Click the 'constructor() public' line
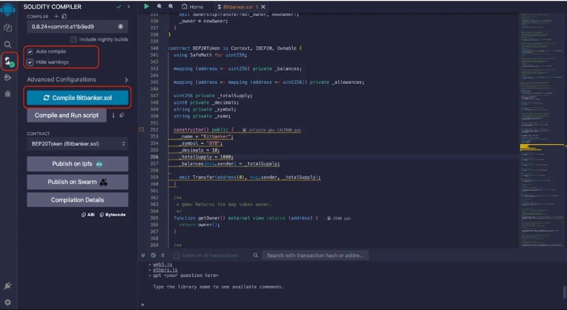The image size is (567, 310). click(x=204, y=130)
